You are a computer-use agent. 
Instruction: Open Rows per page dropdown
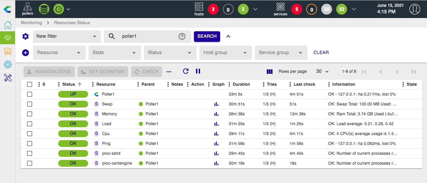(323, 71)
